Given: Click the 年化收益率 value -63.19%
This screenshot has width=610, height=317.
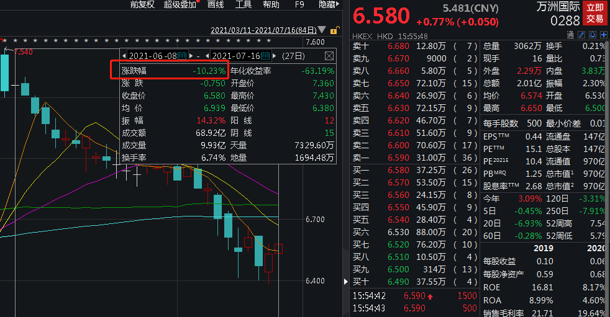Looking at the screenshot, I should [x=318, y=71].
